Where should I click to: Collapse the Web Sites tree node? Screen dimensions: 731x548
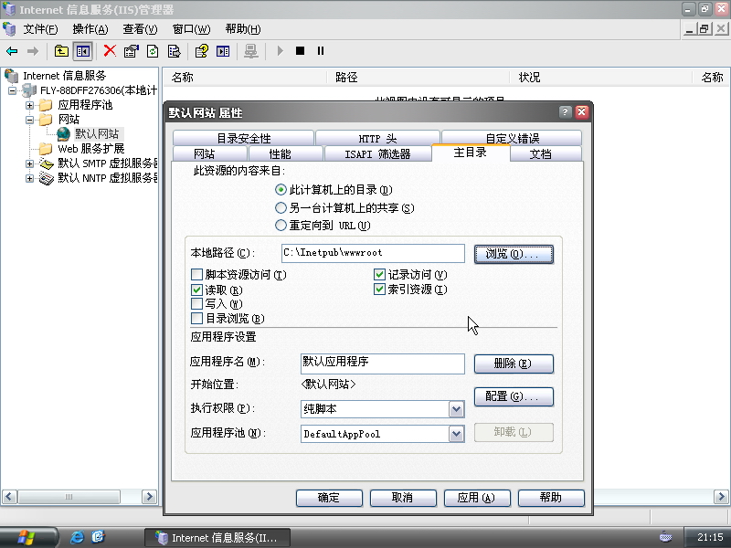30,120
